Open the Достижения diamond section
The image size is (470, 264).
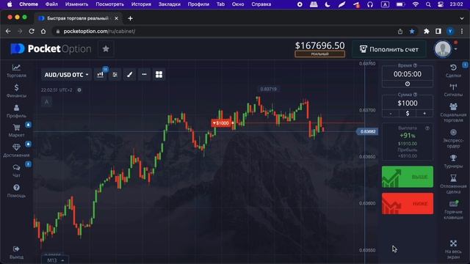16,150
